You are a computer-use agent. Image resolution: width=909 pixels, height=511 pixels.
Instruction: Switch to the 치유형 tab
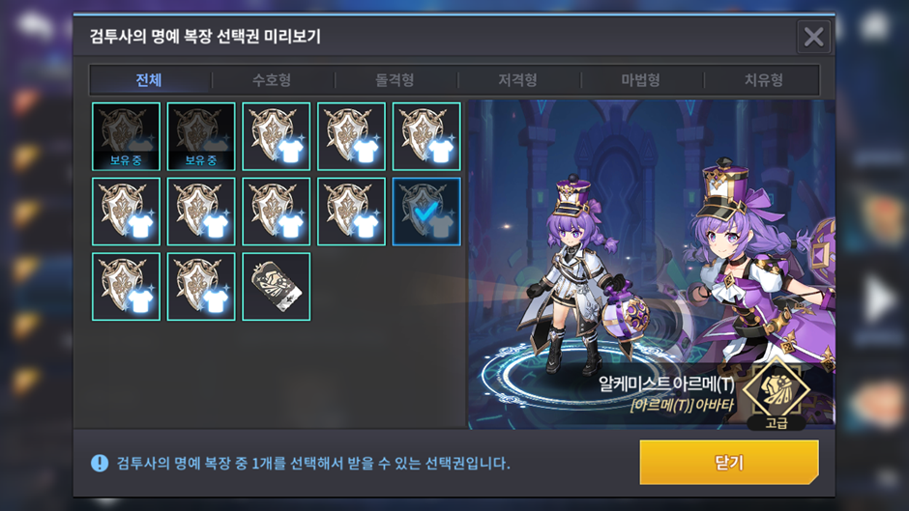pyautogui.click(x=764, y=80)
